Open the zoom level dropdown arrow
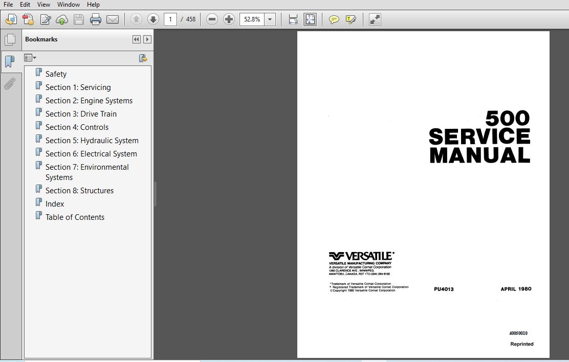 (270, 19)
